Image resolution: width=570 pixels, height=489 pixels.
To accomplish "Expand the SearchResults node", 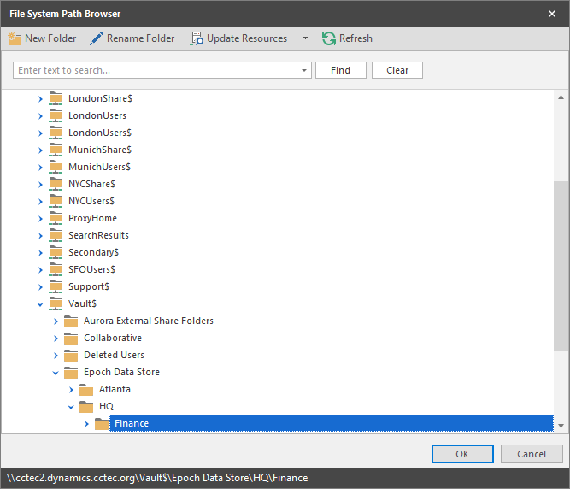I will [x=40, y=236].
